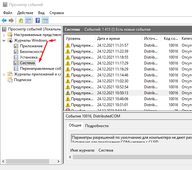
Task: Click the event description text box
Action: click(x=132, y=138)
